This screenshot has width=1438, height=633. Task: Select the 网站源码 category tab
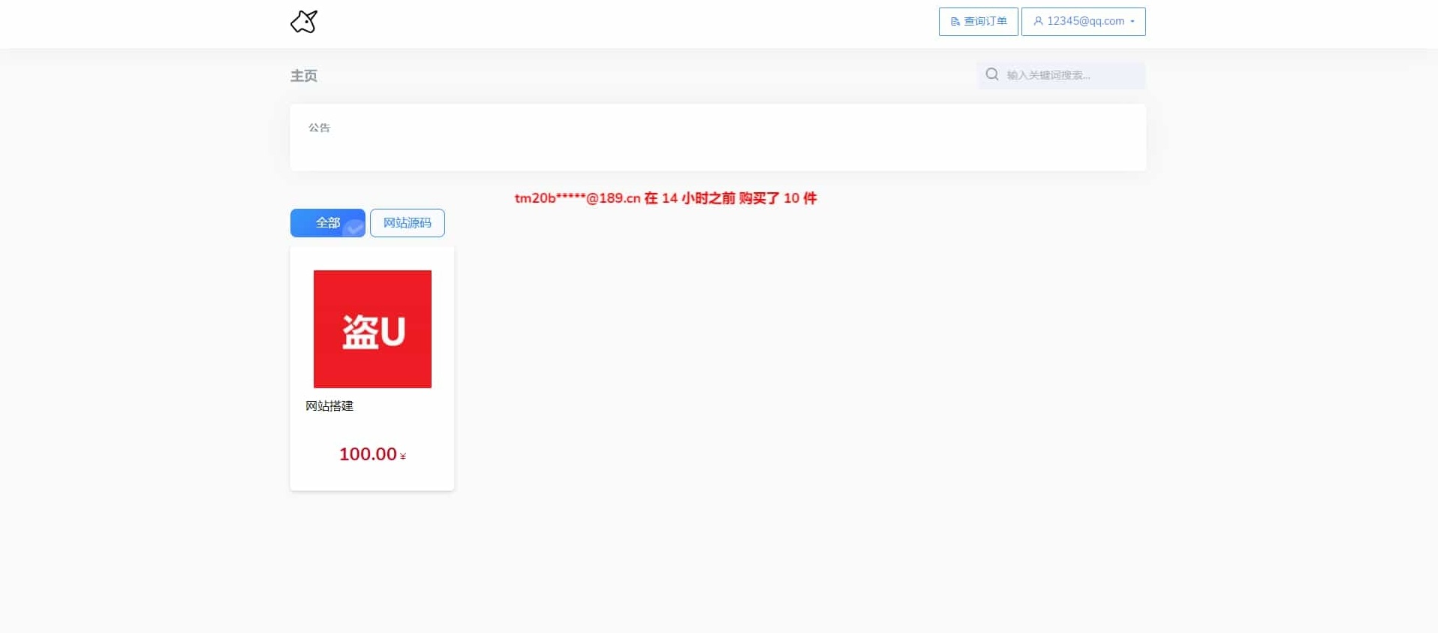point(408,223)
